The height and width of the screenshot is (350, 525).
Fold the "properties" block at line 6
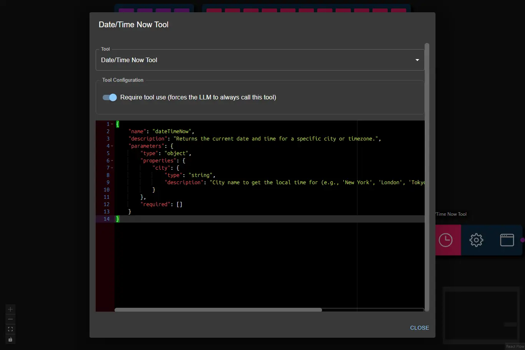click(112, 161)
